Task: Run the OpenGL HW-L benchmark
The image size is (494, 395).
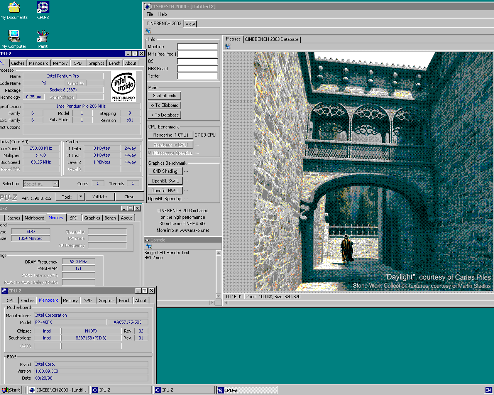Action: tap(165, 191)
